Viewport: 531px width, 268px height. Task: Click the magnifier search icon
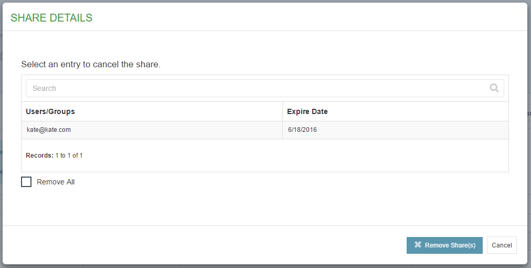(x=494, y=88)
